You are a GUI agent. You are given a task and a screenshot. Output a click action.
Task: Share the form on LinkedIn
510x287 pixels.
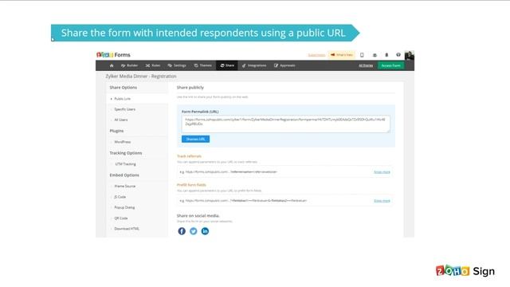click(x=205, y=231)
